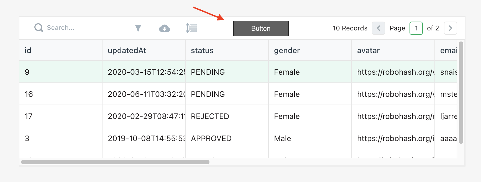
Task: Click the REJECTED status cell
Action: point(210,116)
